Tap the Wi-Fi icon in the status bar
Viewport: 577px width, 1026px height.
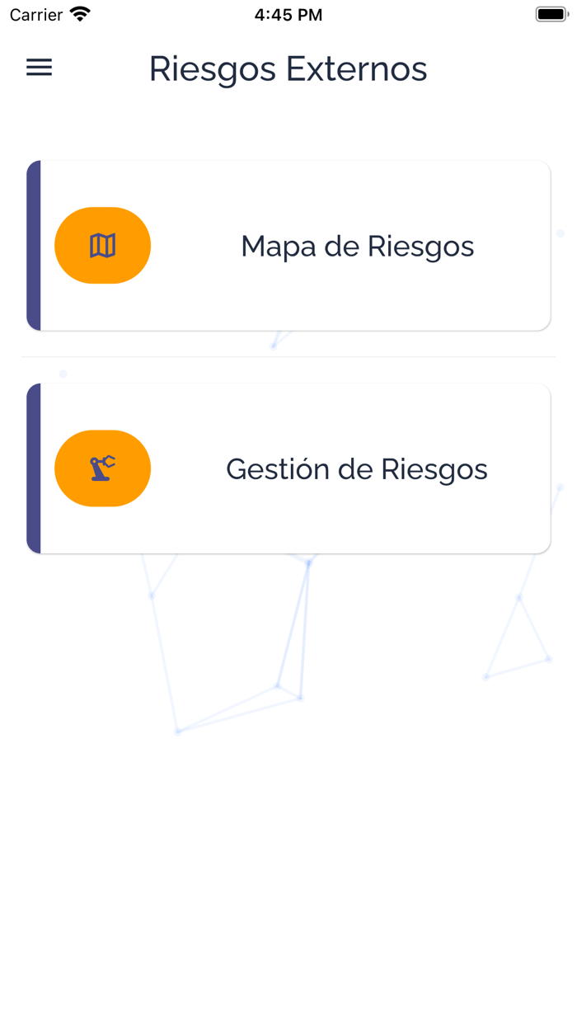(78, 13)
